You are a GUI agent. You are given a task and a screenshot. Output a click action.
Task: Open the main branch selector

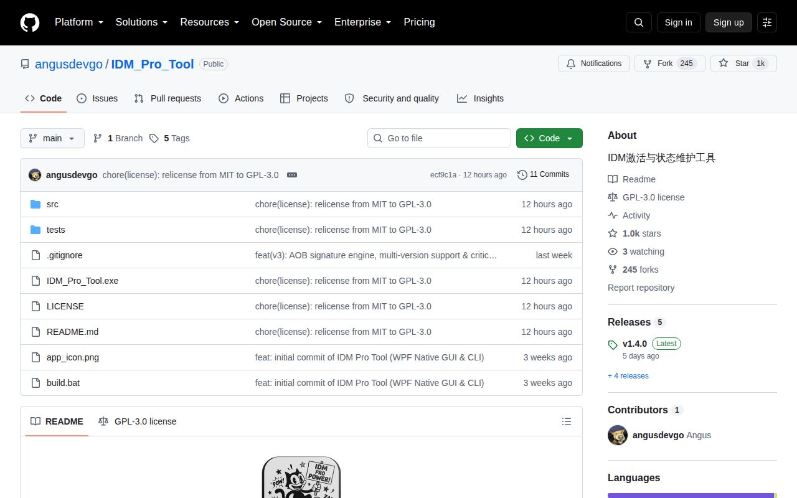(x=52, y=138)
